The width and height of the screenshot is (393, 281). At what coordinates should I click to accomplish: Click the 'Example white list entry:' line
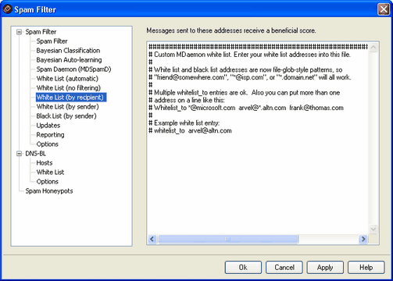(x=184, y=123)
